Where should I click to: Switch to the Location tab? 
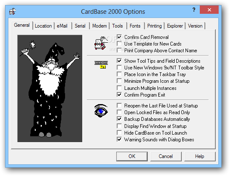[43, 26]
